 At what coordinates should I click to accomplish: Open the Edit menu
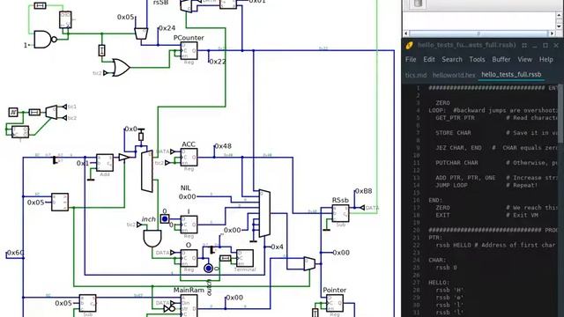point(429,60)
